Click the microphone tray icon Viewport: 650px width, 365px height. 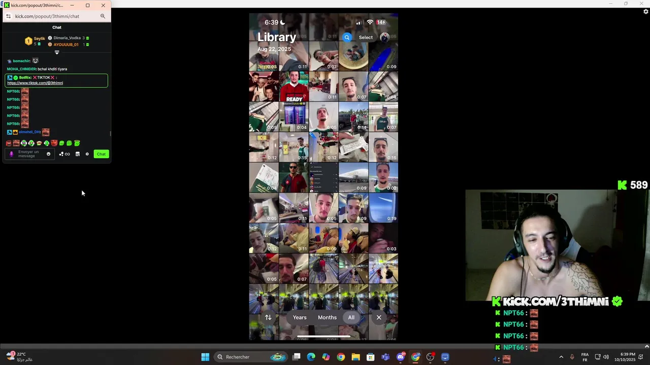pyautogui.click(x=572, y=357)
